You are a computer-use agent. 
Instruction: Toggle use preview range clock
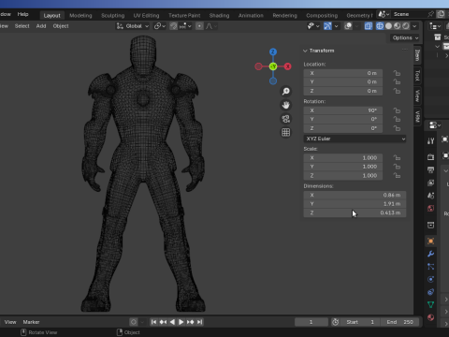(x=336, y=322)
